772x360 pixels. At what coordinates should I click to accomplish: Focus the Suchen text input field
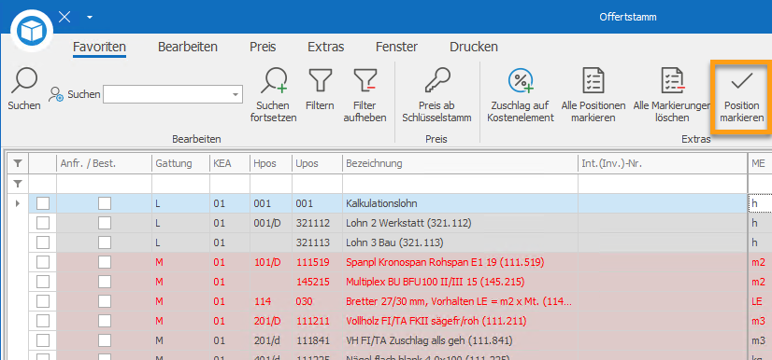166,94
